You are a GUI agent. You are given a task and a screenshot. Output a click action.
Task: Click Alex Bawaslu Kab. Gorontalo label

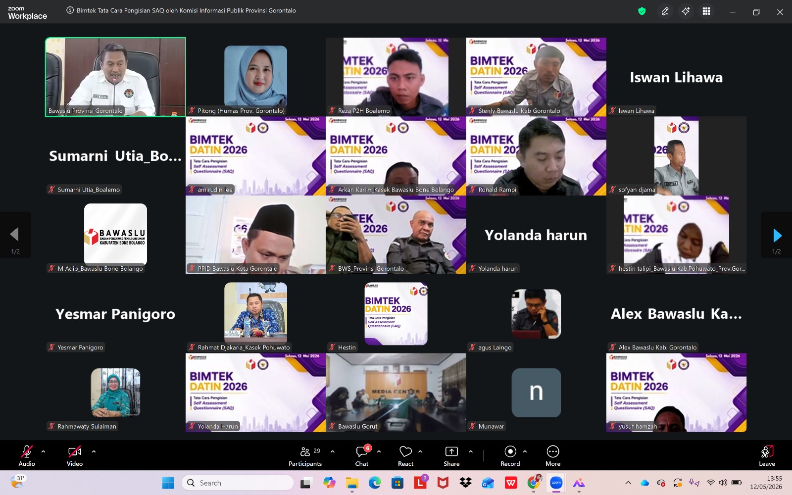click(657, 347)
